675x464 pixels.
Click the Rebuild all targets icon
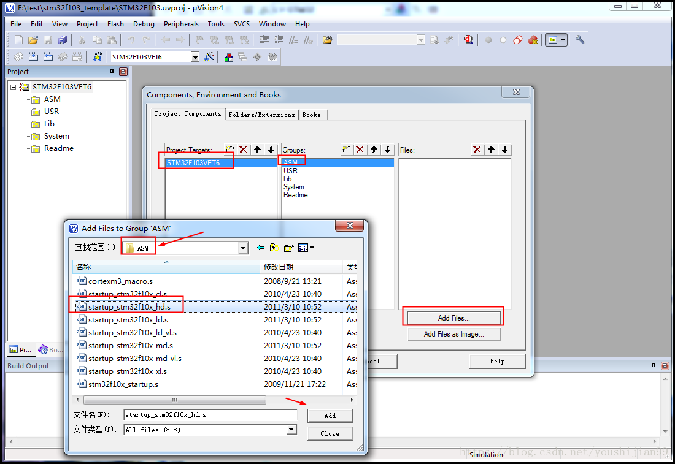click(48, 57)
